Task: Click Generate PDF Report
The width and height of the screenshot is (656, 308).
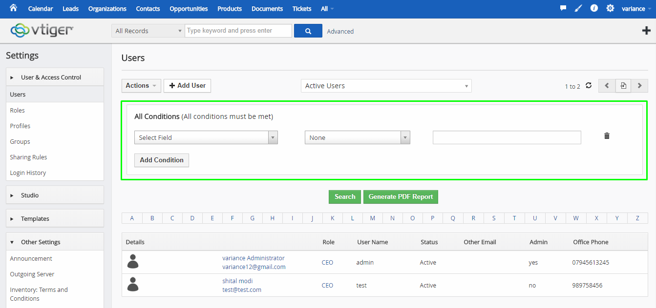Action: click(401, 197)
